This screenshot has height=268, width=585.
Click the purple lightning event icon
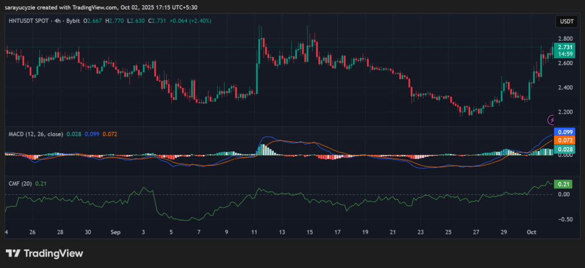click(552, 120)
